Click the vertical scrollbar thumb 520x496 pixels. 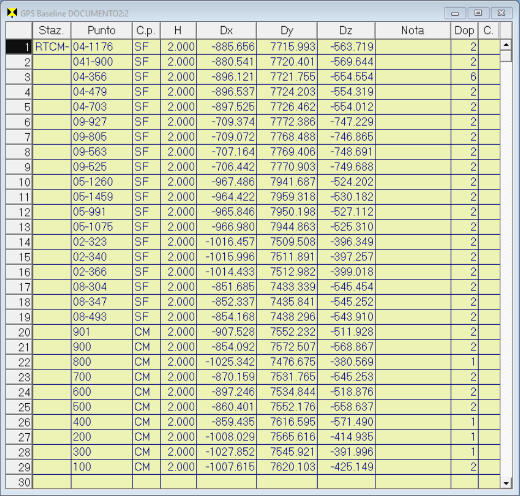click(x=506, y=56)
